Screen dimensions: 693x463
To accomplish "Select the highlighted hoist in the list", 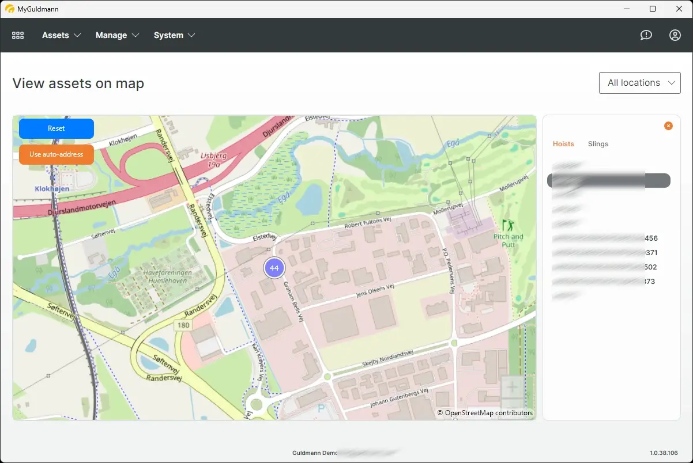I will [x=609, y=180].
